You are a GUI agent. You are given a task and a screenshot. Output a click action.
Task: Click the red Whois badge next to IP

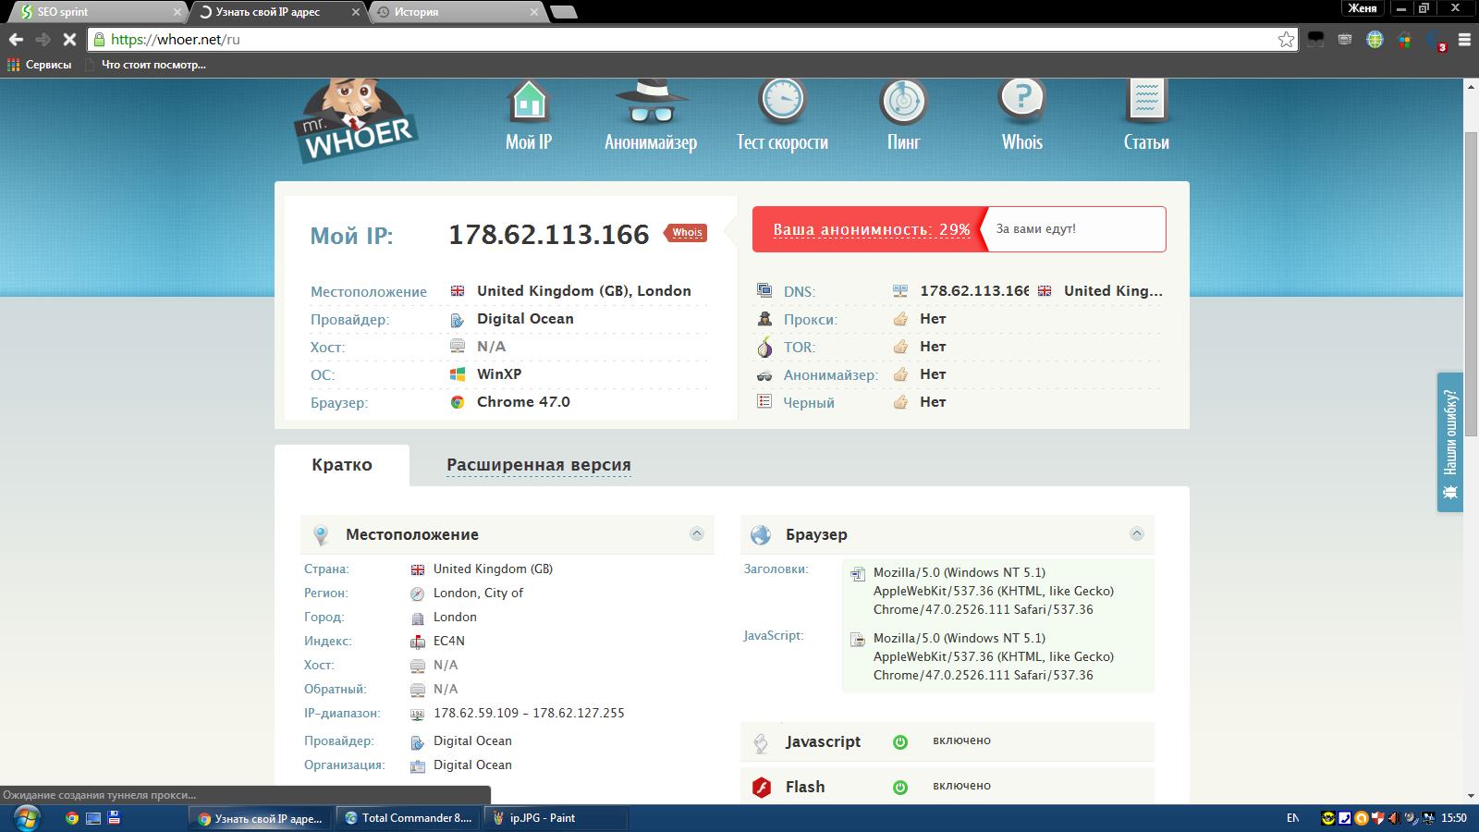click(686, 233)
